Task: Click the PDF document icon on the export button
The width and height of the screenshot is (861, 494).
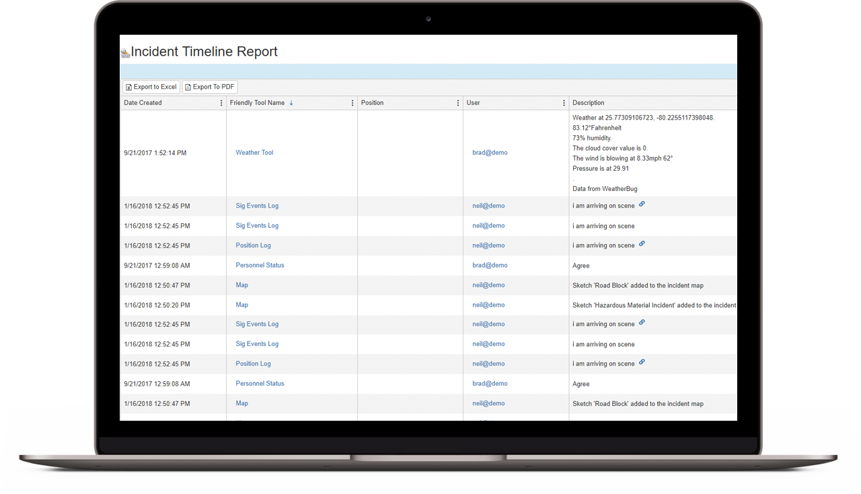Action: tap(188, 87)
